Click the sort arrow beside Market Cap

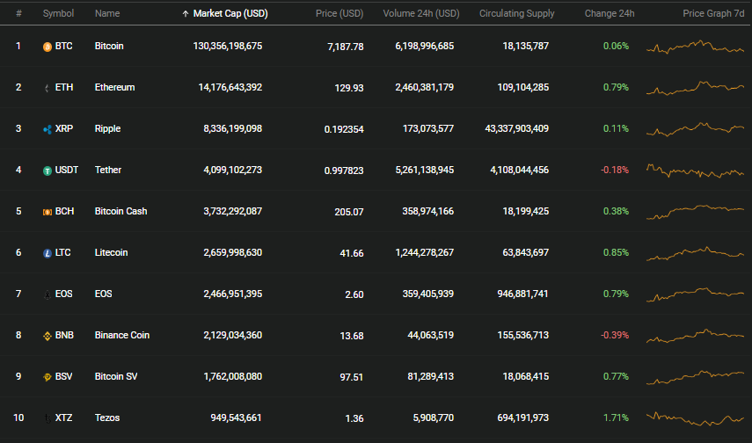pyautogui.click(x=185, y=14)
